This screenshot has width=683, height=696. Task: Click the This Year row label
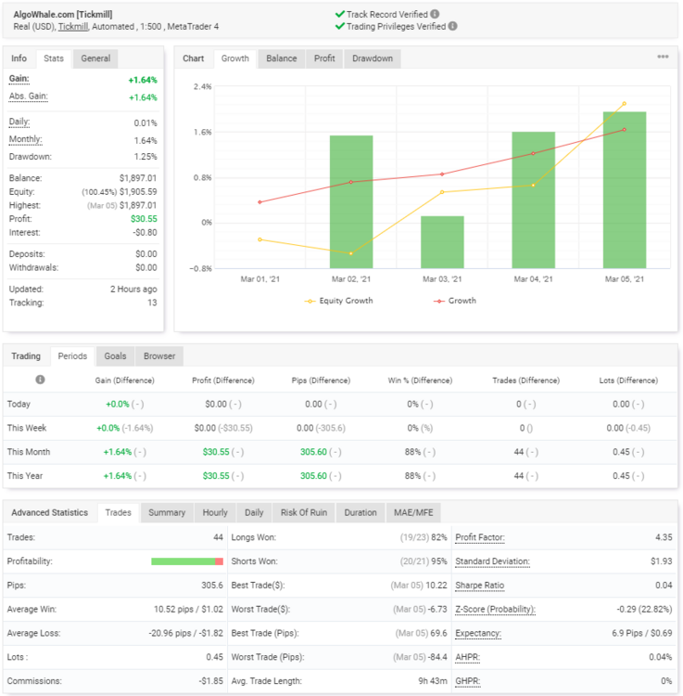click(x=25, y=476)
